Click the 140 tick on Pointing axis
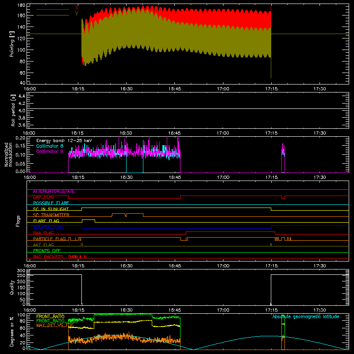Viewport: 354px width, 354px height. point(21,27)
